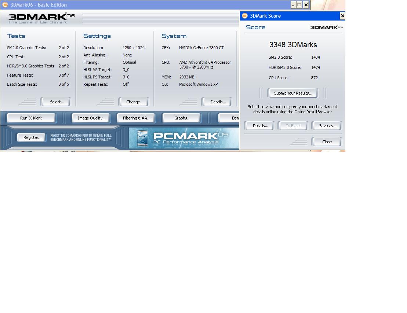This screenshot has height=313, width=407.
Task: Click the HDR/SM3.0 Score value 1474
Action: (x=315, y=67)
